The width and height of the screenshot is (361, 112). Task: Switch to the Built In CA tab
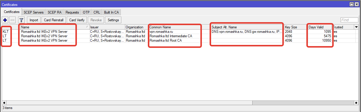[111, 12]
